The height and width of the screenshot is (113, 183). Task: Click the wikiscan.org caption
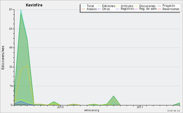91,110
